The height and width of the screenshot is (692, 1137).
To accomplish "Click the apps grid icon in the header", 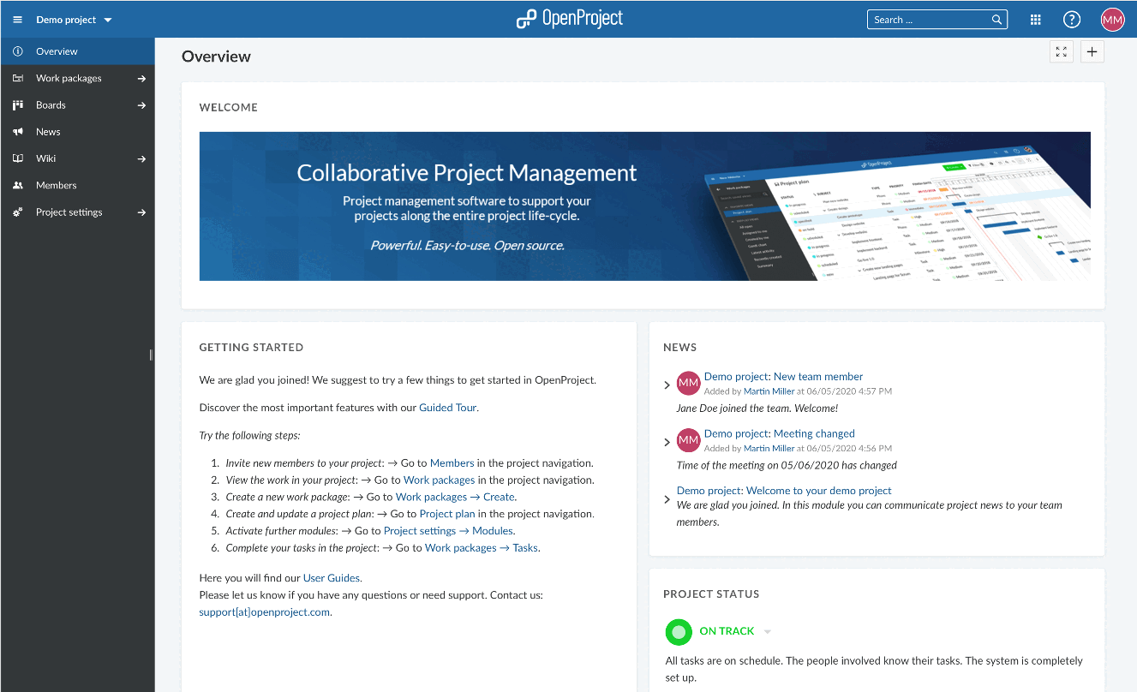I will point(1035,19).
